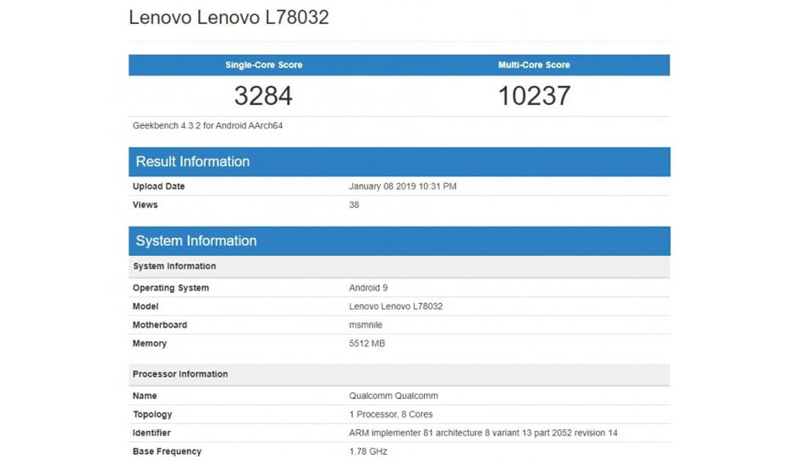The width and height of the screenshot is (804, 464).
Task: Select the msmnile motherboard value
Action: [366, 325]
